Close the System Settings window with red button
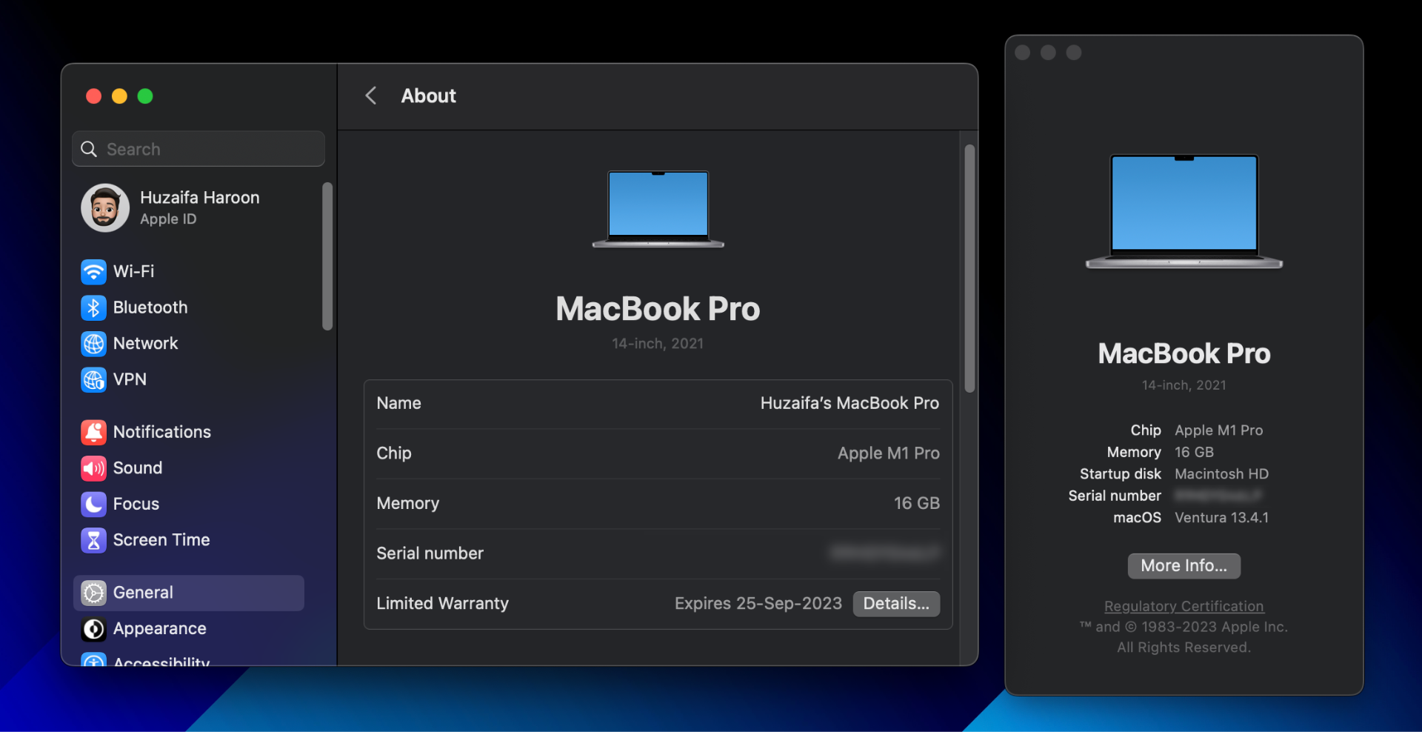 [93, 96]
